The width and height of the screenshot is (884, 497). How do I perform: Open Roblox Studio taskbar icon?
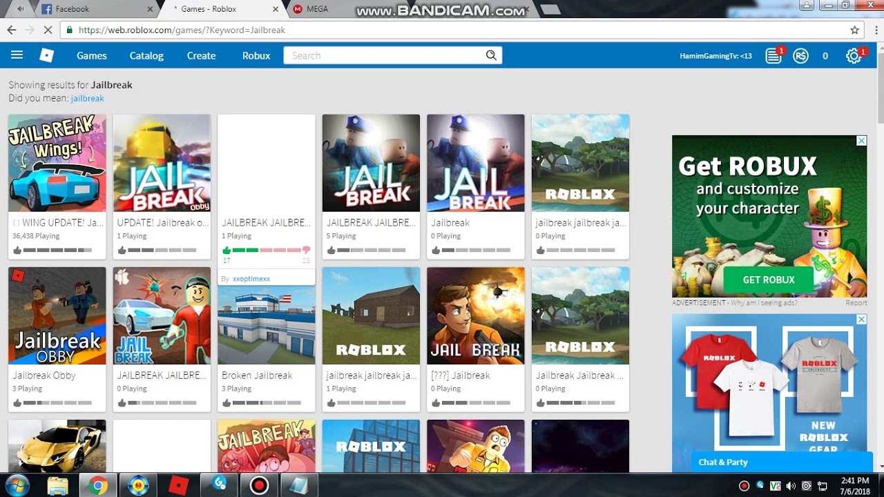pyautogui.click(x=179, y=485)
